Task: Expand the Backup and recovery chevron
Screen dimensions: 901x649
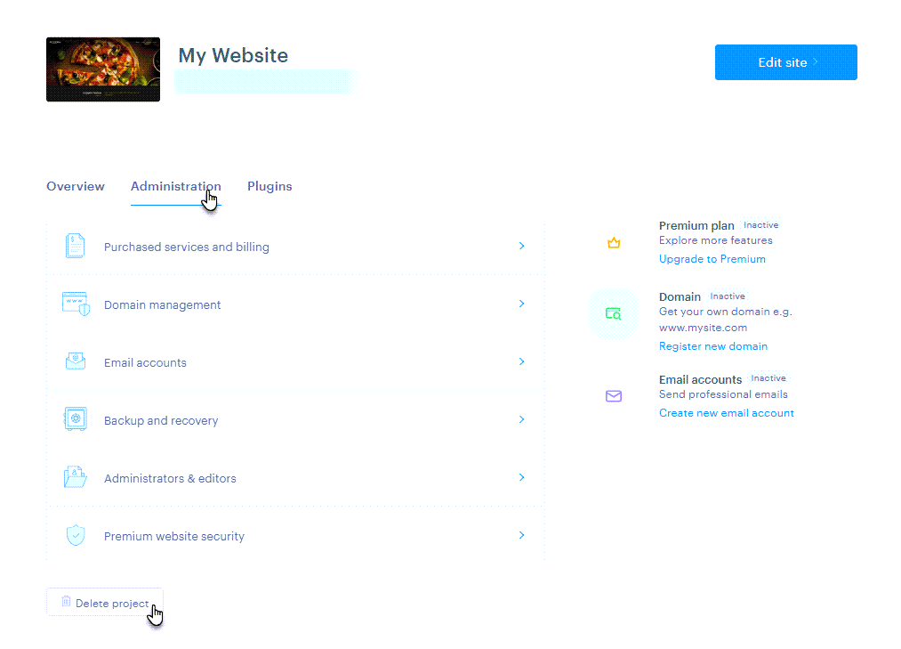Action: pyautogui.click(x=522, y=419)
